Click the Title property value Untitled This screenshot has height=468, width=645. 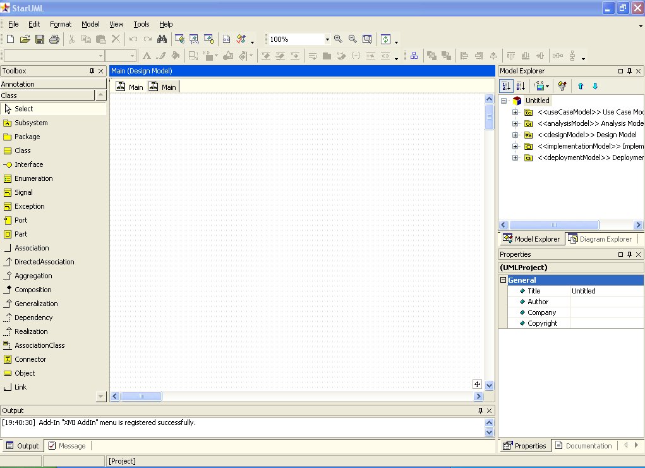click(x=606, y=291)
